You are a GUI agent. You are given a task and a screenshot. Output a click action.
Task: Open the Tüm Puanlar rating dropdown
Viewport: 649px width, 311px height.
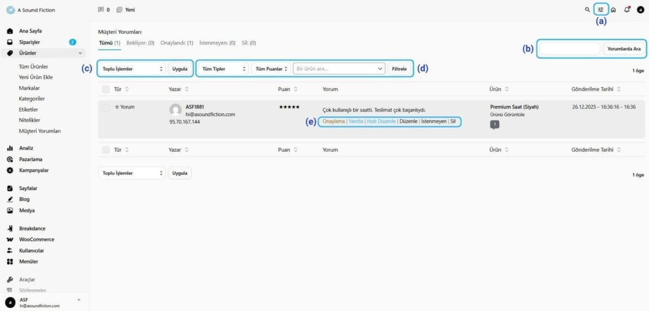(x=271, y=69)
